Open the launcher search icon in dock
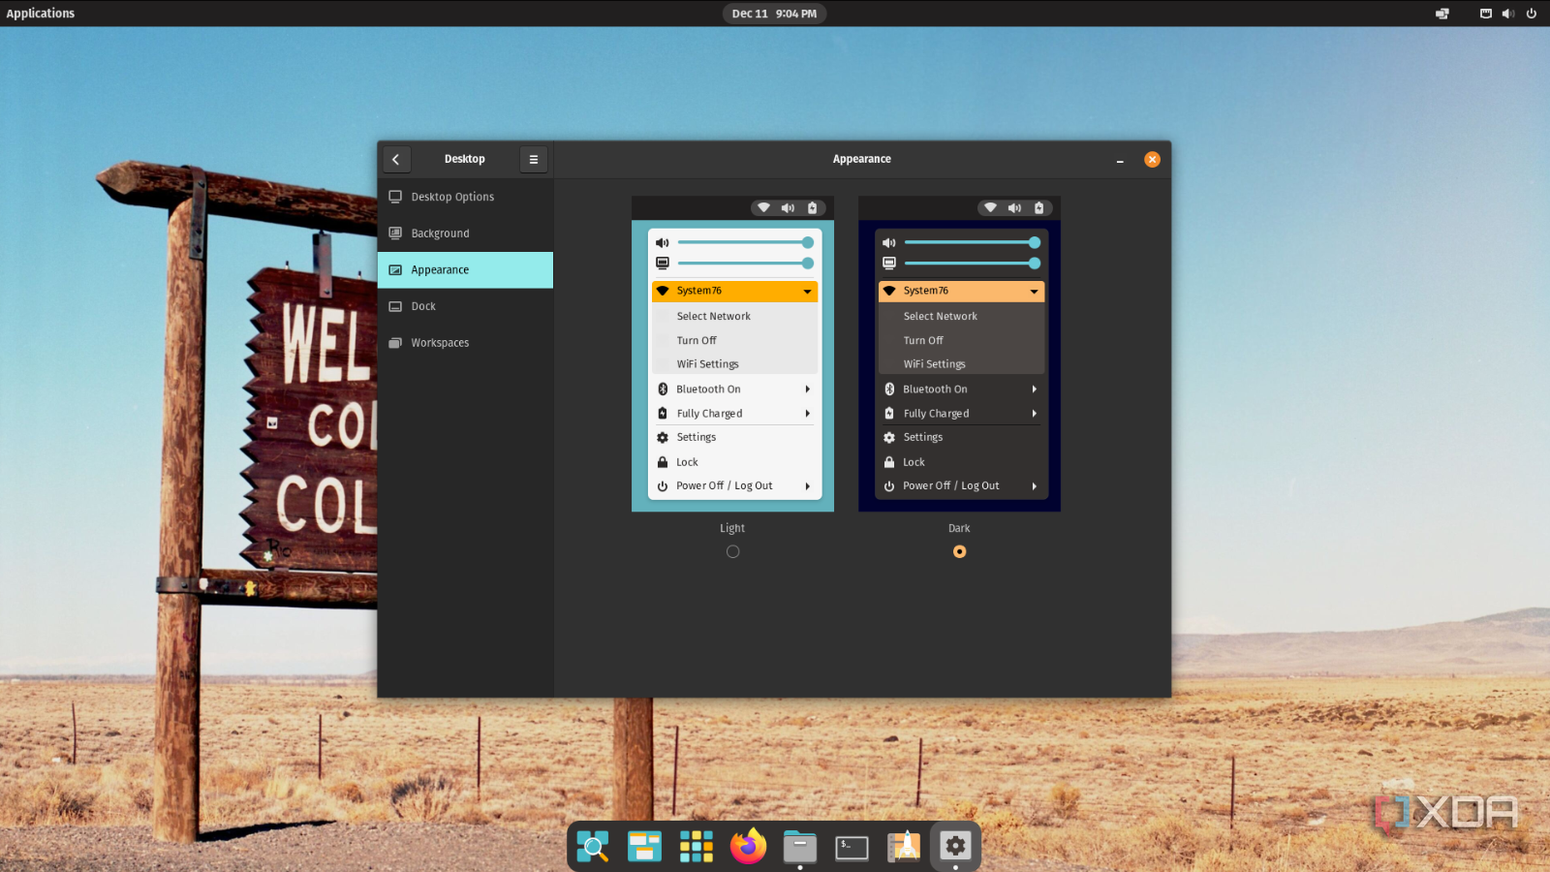Viewport: 1550px width, 872px height. pos(593,847)
